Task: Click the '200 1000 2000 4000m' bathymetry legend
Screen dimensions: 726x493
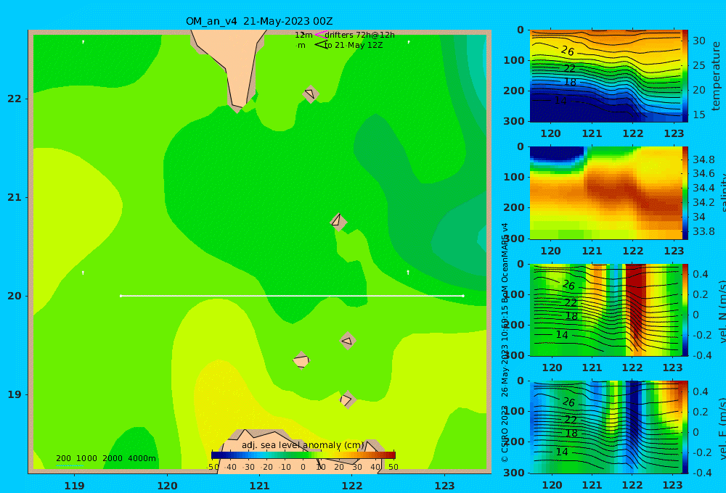Action: pyautogui.click(x=106, y=458)
